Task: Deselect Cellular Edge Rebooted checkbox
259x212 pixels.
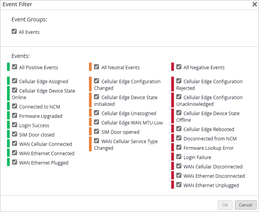Action: tap(179, 129)
